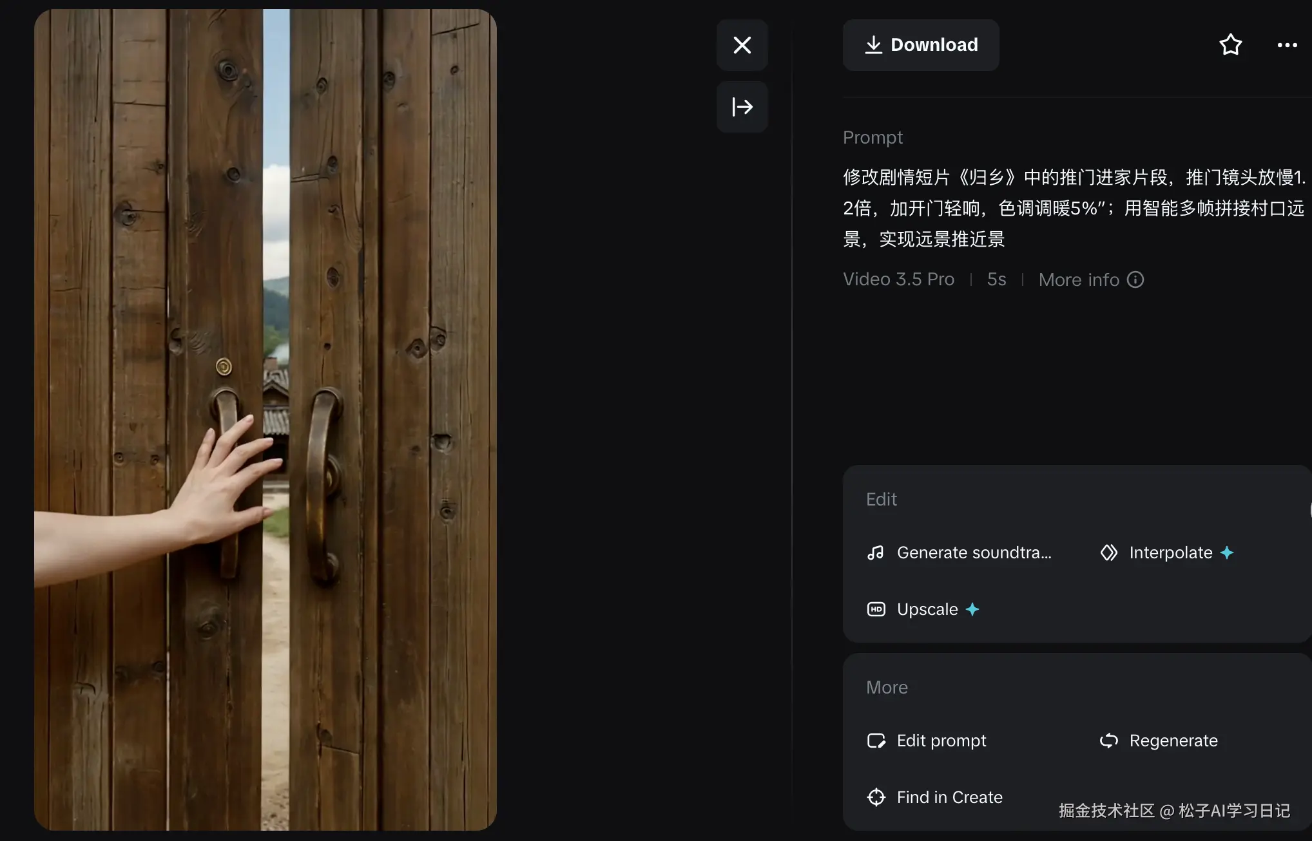Select Find in Create
The height and width of the screenshot is (841, 1312).
[934, 797]
